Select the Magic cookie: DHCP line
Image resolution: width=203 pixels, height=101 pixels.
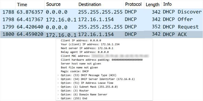coord(75,71)
